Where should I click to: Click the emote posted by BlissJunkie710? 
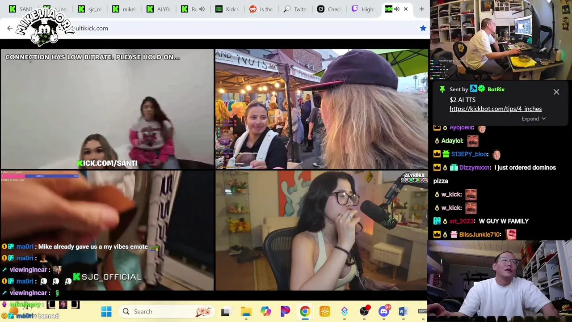511,234
